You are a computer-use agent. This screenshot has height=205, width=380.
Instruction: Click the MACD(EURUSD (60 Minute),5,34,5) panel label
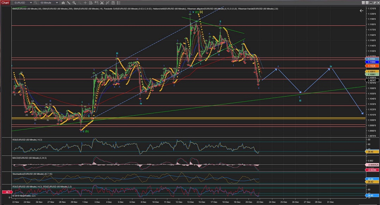click(x=29, y=158)
